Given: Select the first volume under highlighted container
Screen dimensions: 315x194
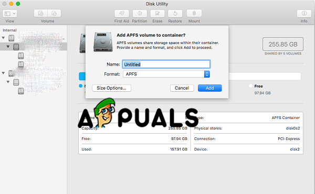Looking at the screenshot, I should [21, 56].
